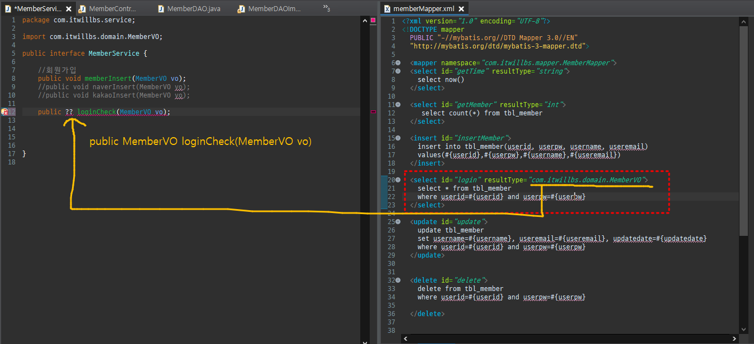This screenshot has height=344, width=754.
Task: Click the commented 'naverInsert' line
Action: click(x=114, y=87)
